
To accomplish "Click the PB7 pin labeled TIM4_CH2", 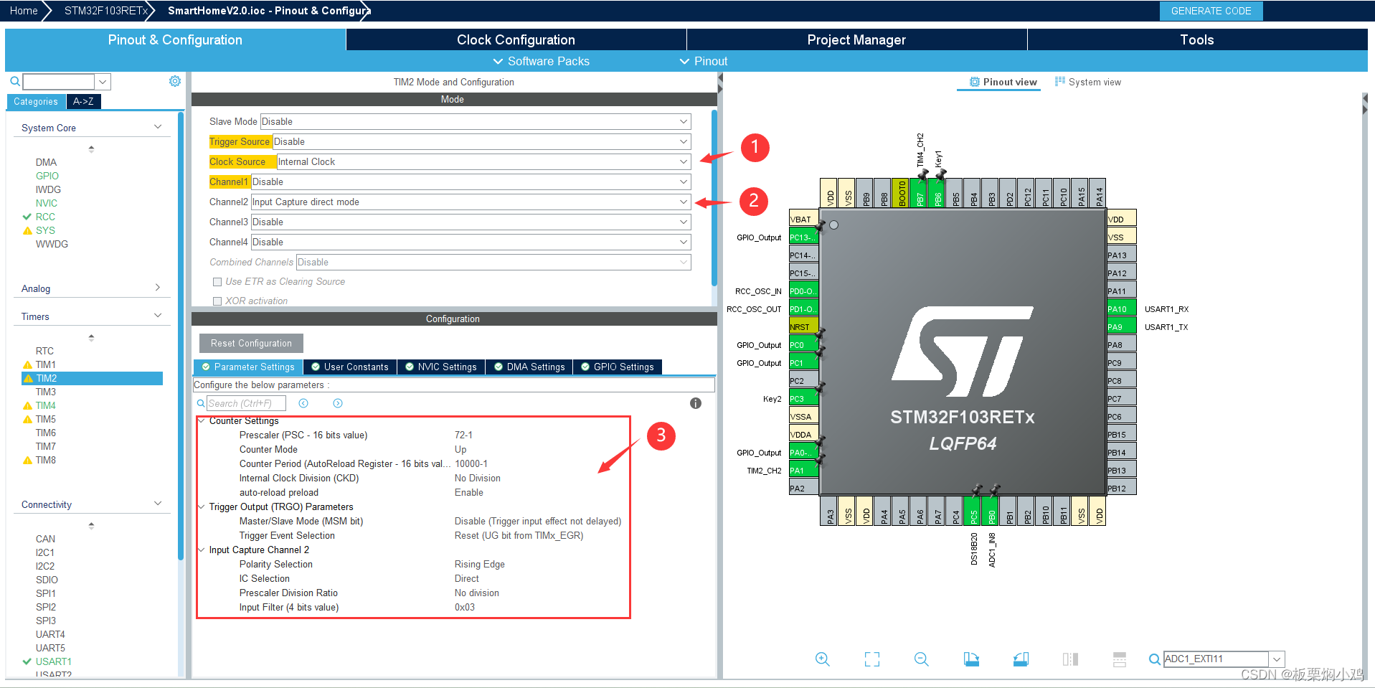I will pos(919,193).
